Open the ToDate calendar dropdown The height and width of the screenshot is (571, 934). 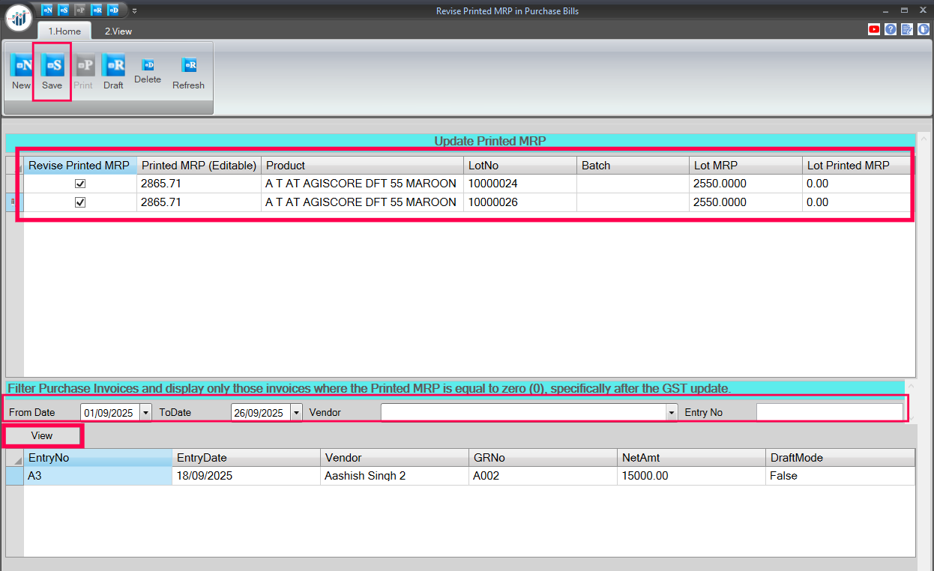[296, 413]
